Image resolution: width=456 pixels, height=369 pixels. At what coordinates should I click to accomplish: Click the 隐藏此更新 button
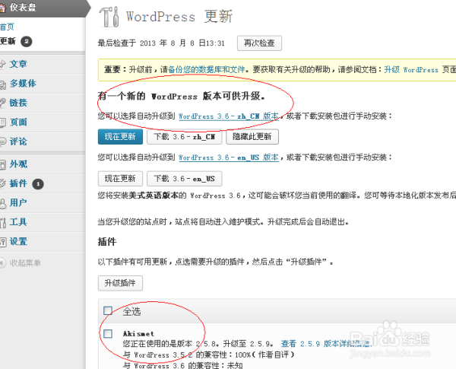252,137
